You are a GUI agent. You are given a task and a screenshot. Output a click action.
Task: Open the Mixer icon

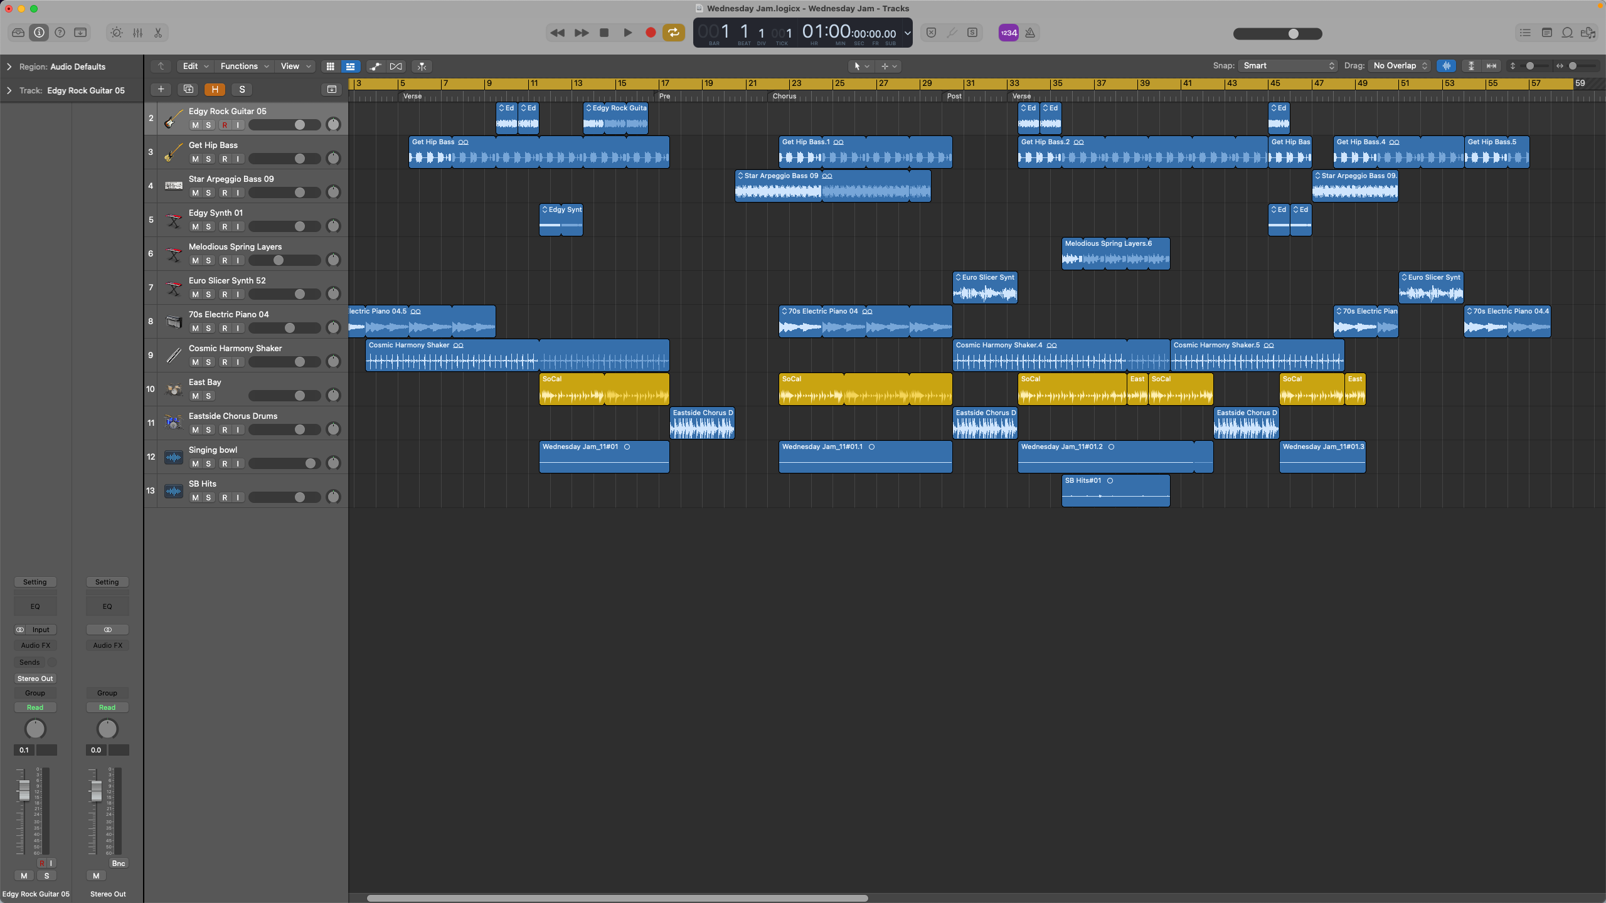coord(137,33)
